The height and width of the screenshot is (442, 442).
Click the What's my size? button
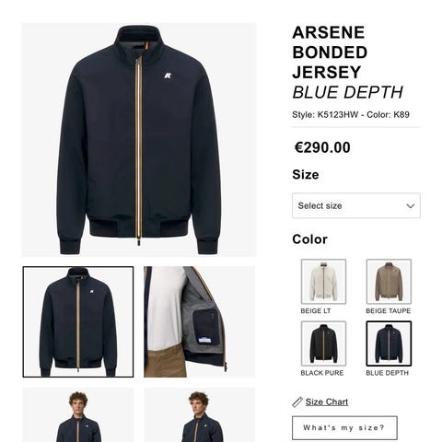[x=344, y=428]
